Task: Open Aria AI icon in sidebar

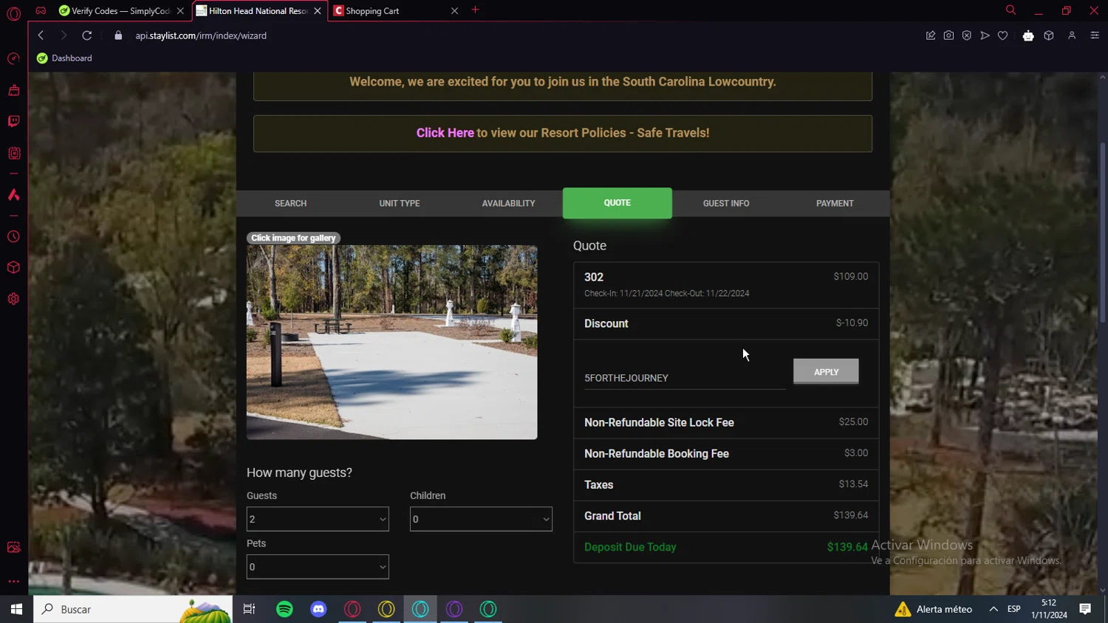Action: pyautogui.click(x=13, y=195)
